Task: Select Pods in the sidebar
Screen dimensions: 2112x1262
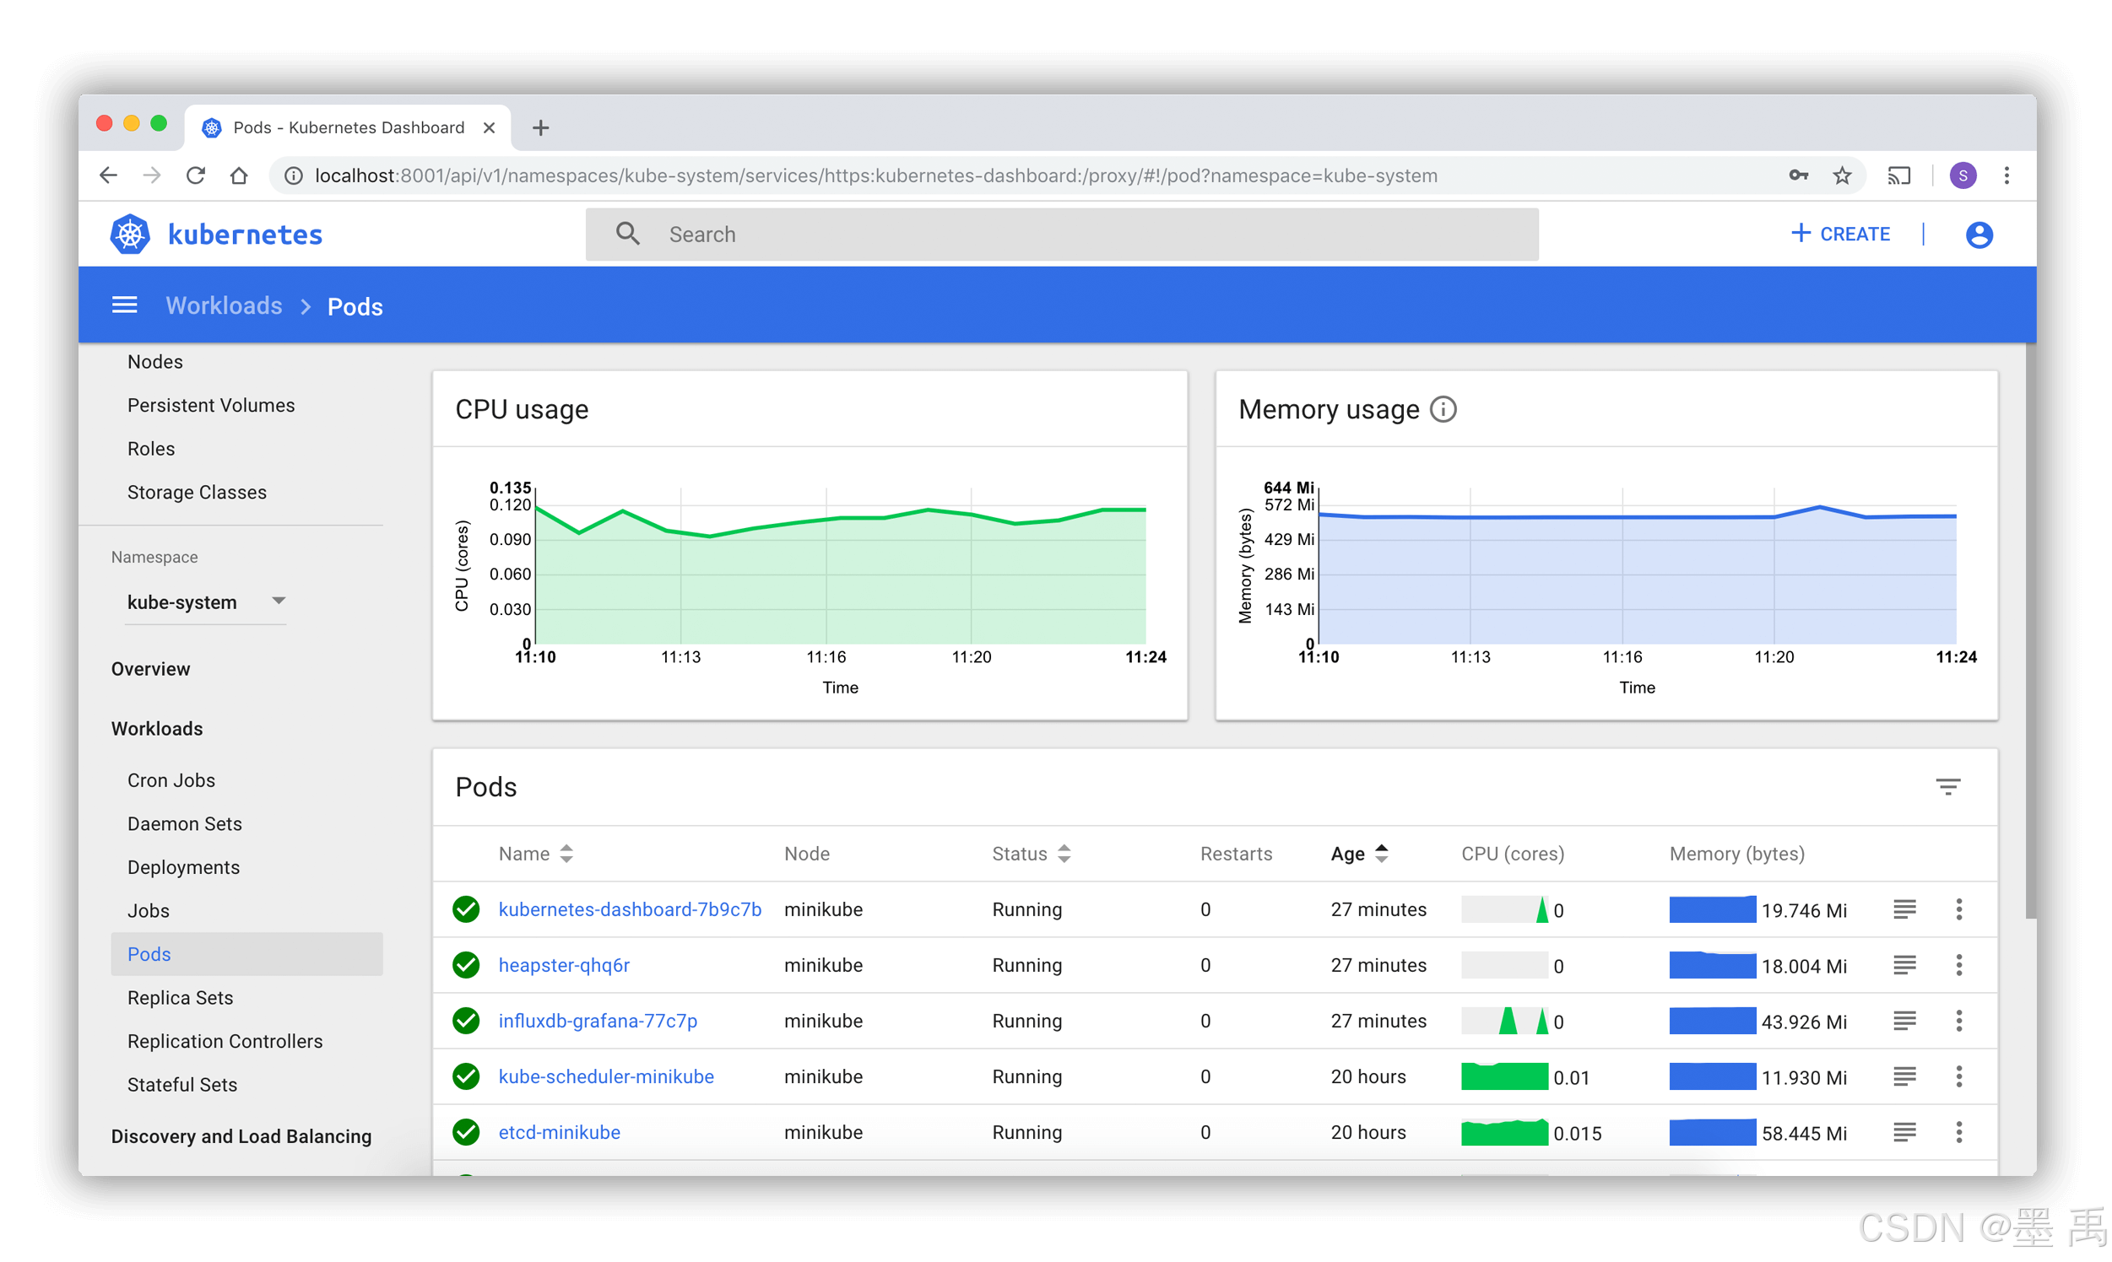Action: [246, 954]
